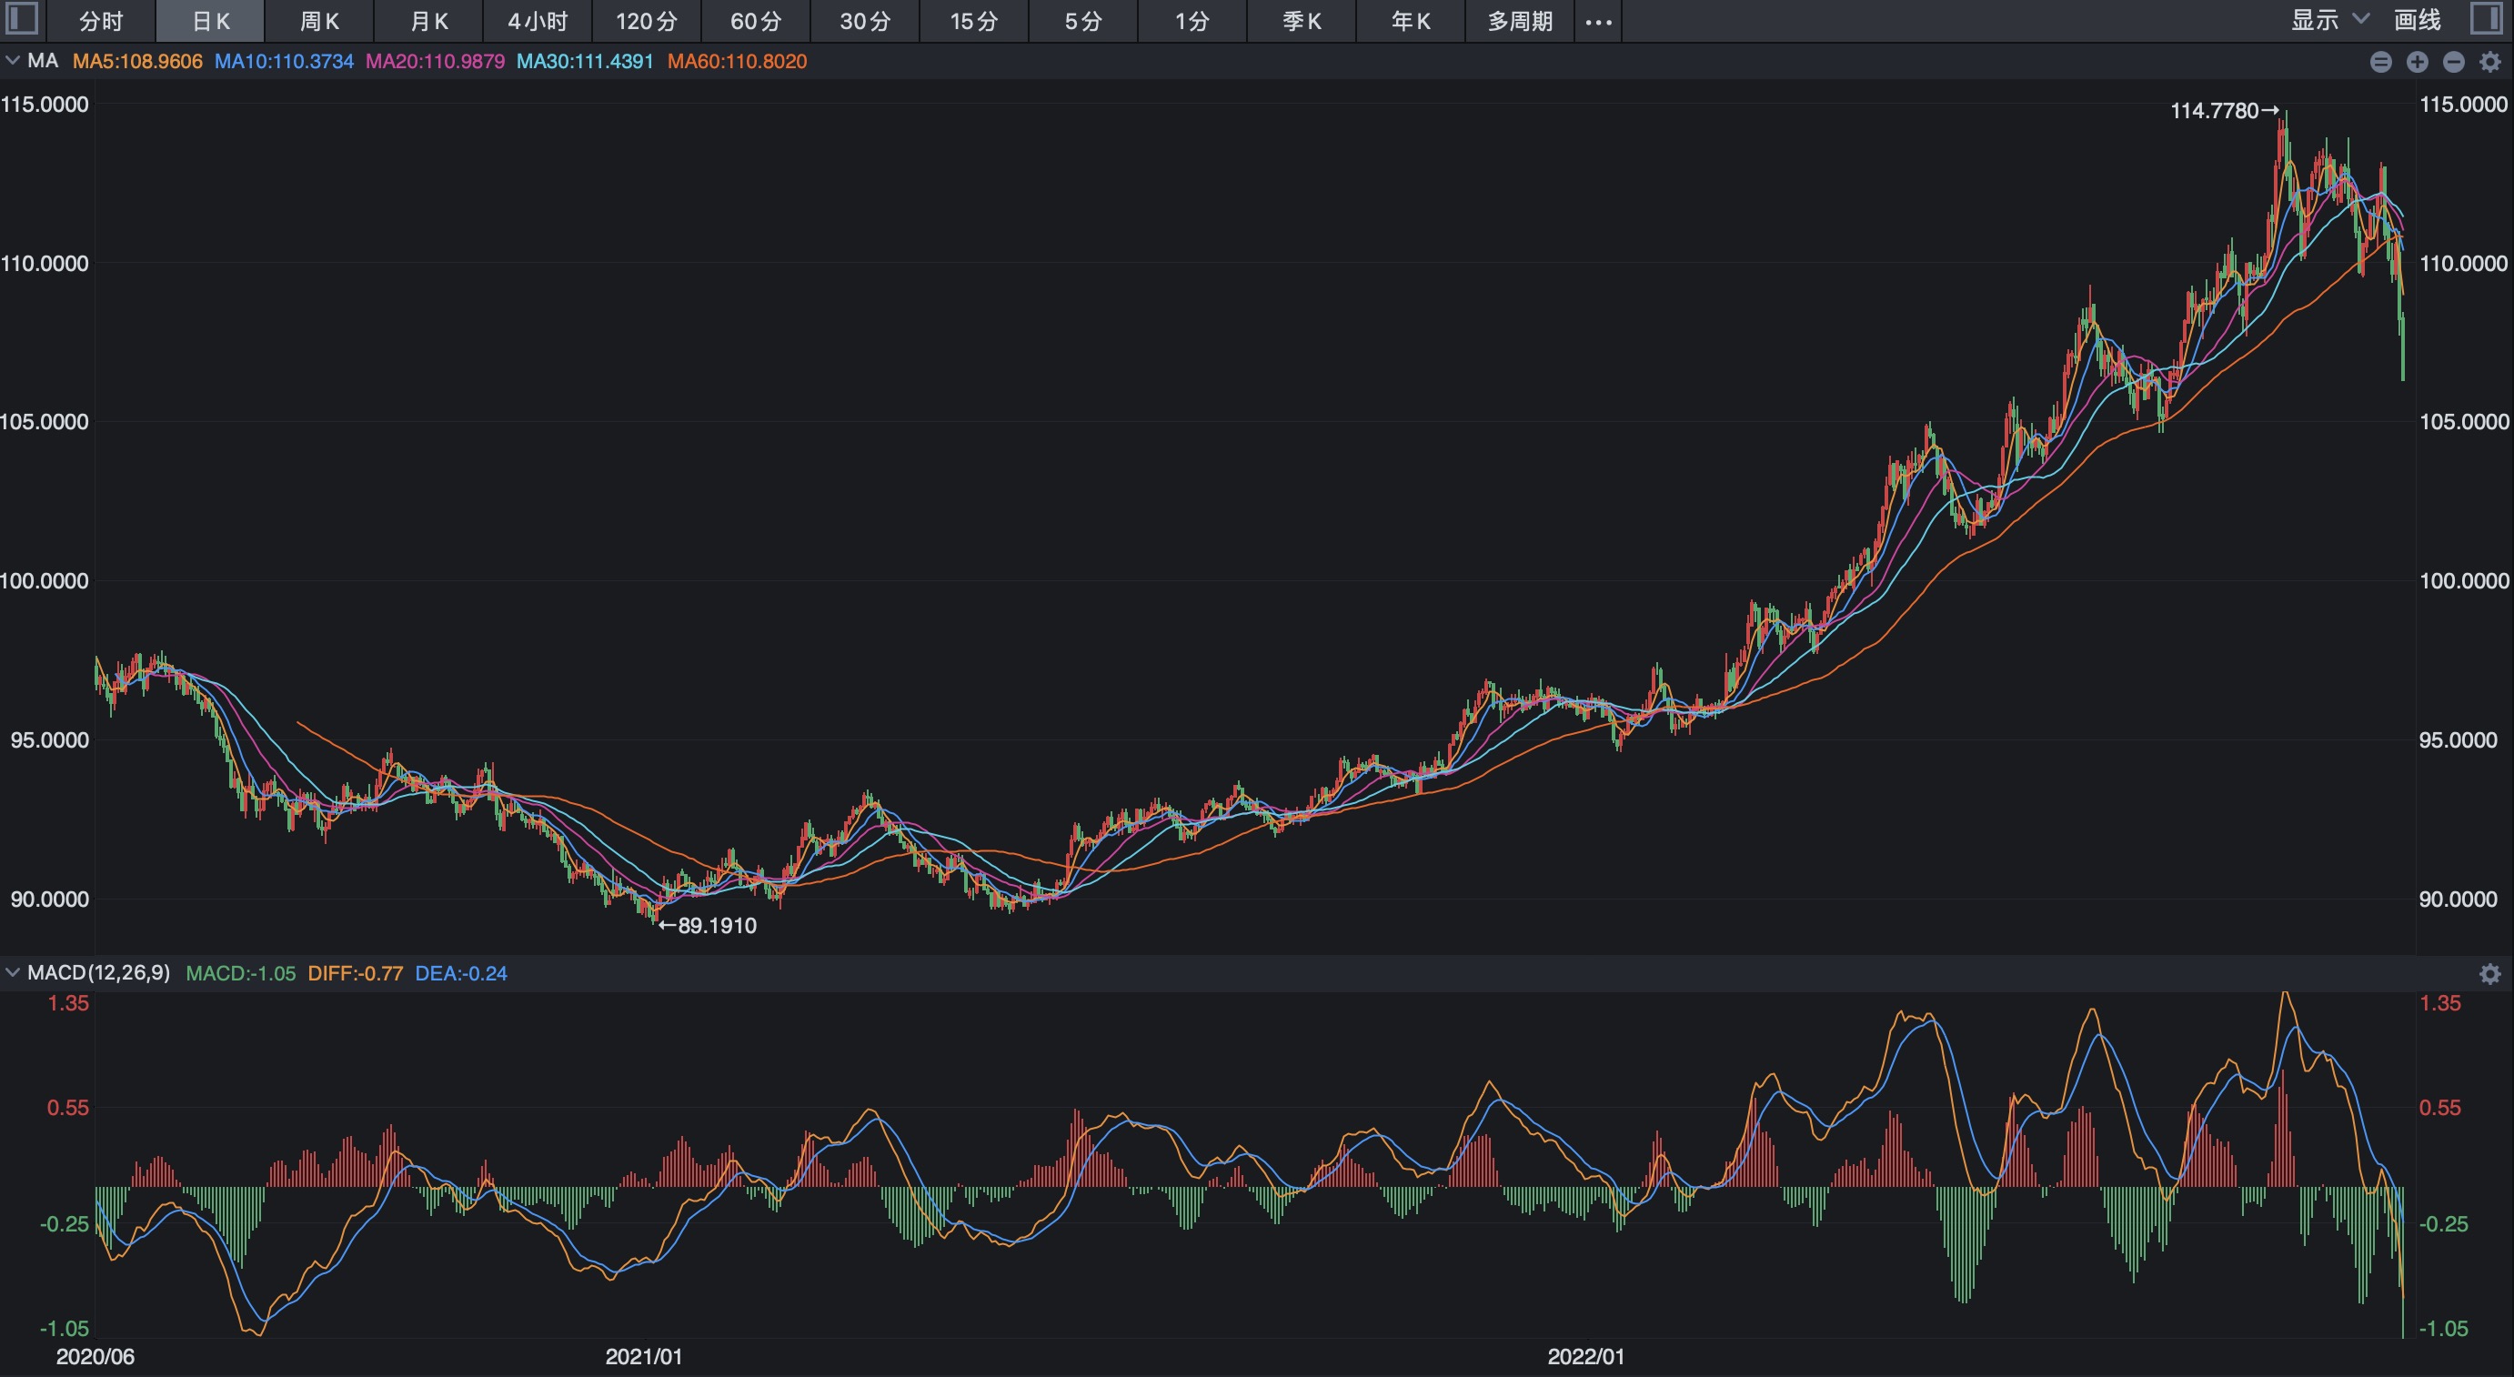Click the 多周期 multi-period button

[x=1520, y=22]
